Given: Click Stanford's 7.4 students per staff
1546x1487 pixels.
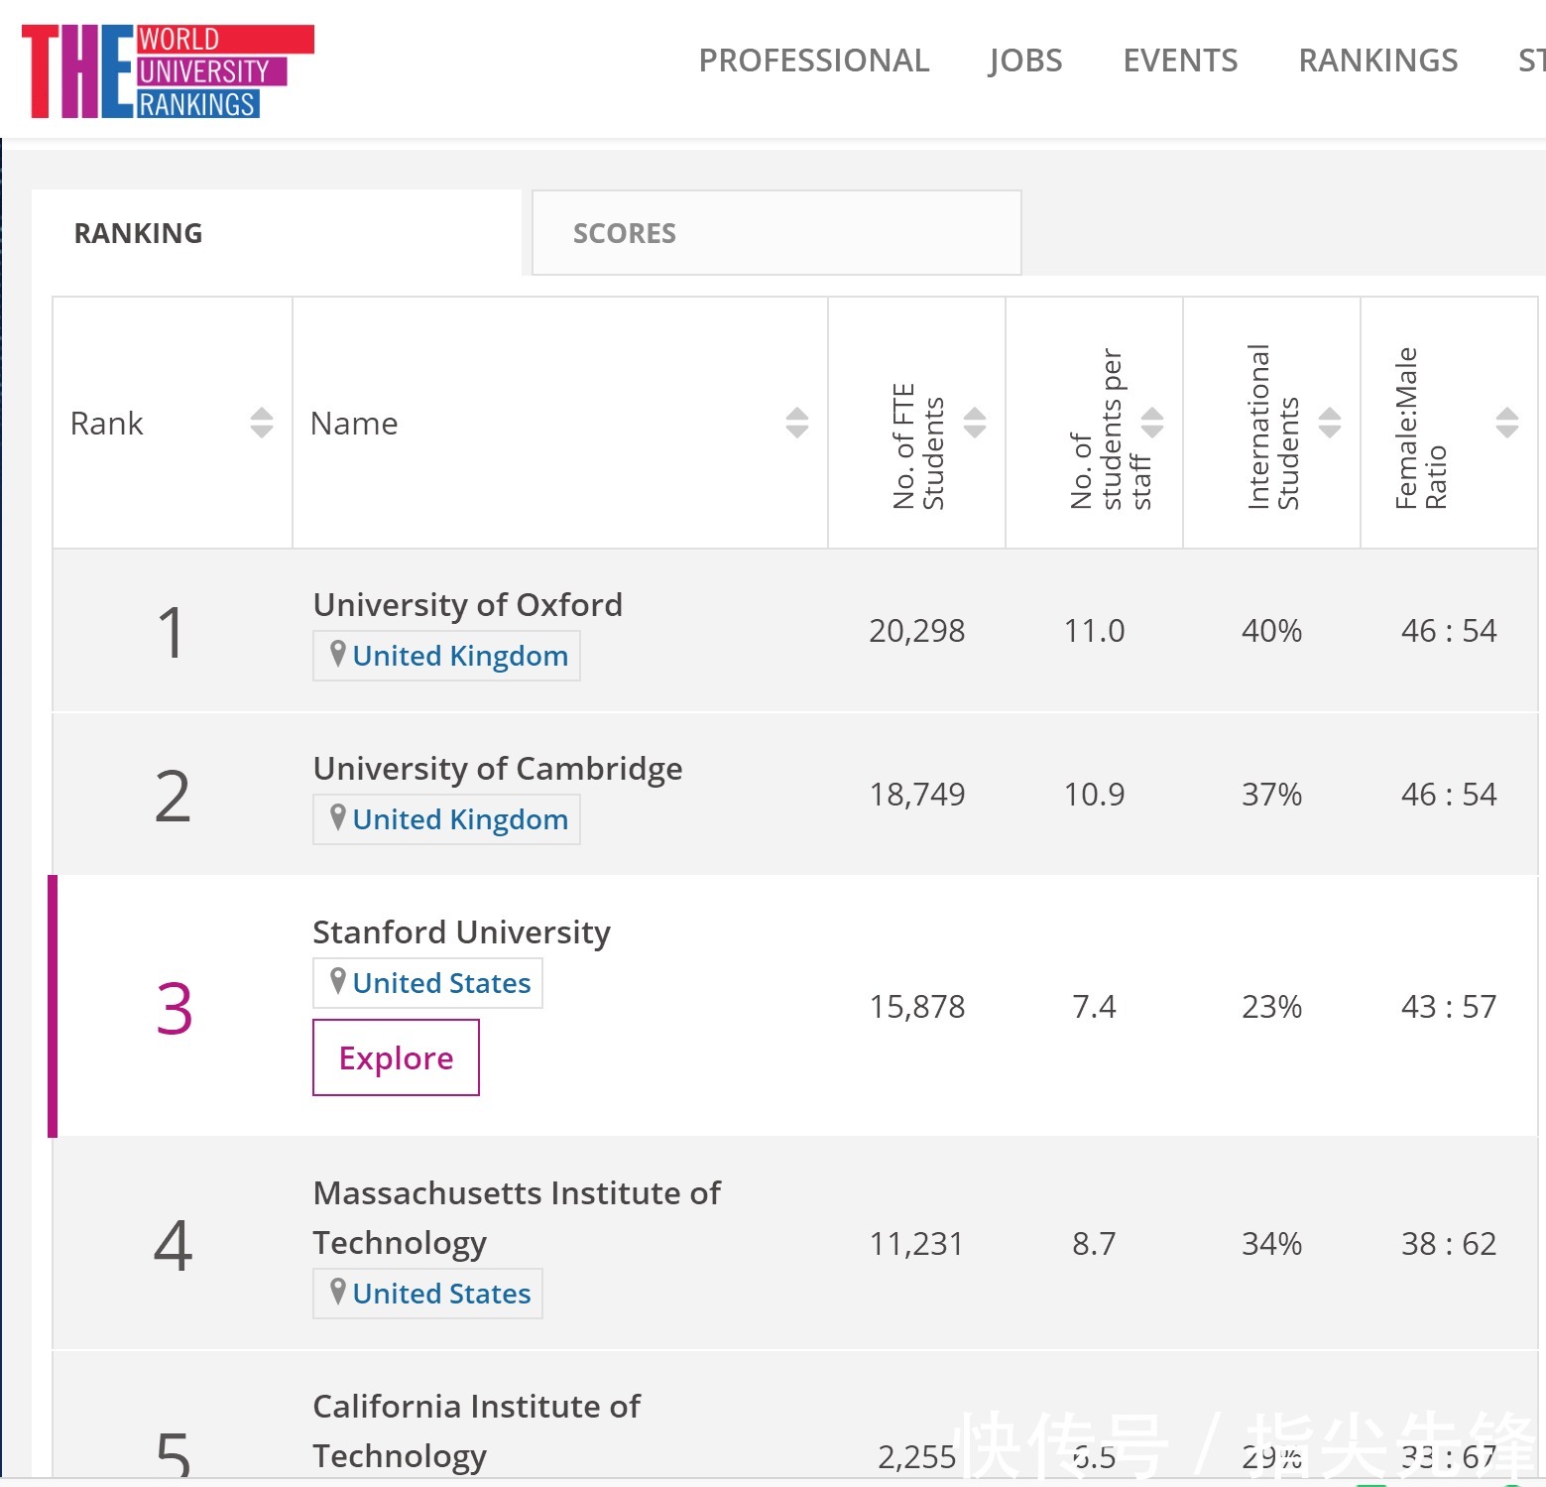Looking at the screenshot, I should pyautogui.click(x=1095, y=1007).
